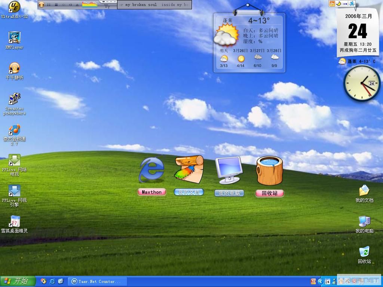Switch to Yaer.Net Counter taskbar window
This screenshot has width=383, height=287.
pos(97,281)
